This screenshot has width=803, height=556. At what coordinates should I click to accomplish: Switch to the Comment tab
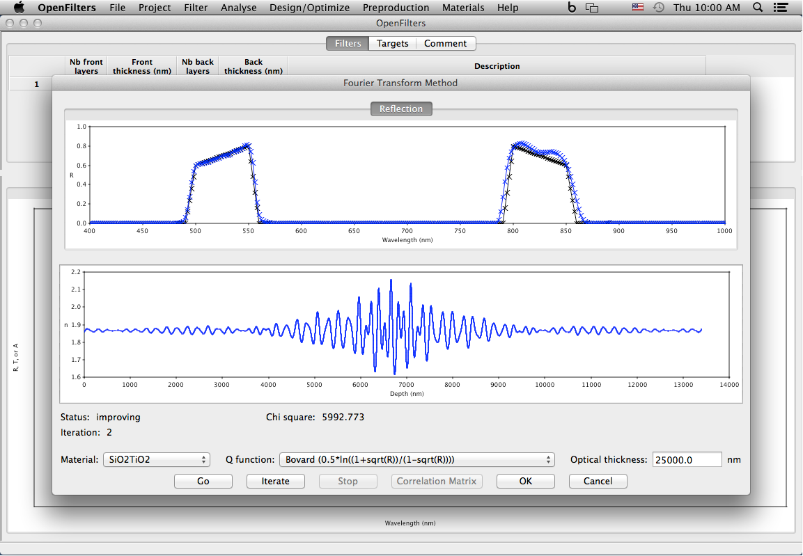click(x=445, y=43)
